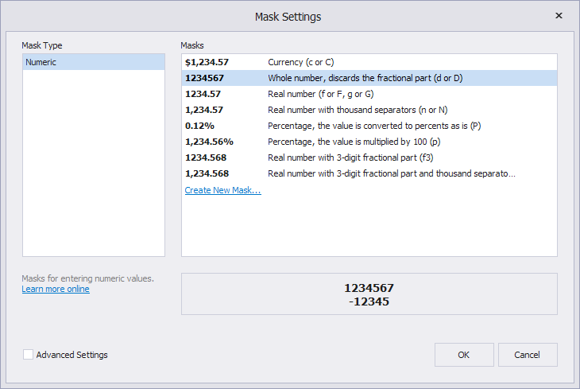Close the Mask Settings dialog
The width and height of the screenshot is (580, 389).
click(x=559, y=16)
